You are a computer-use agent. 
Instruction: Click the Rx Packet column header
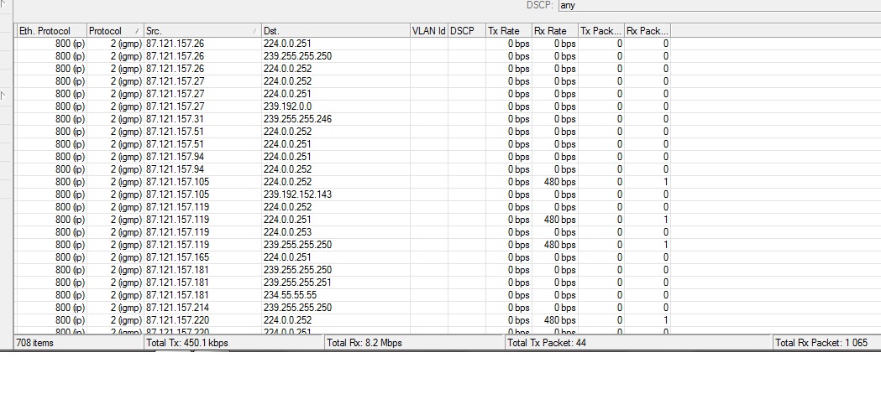(x=648, y=31)
